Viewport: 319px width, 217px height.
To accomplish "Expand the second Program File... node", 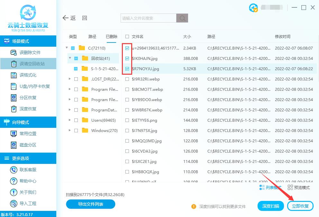I will [69, 99].
